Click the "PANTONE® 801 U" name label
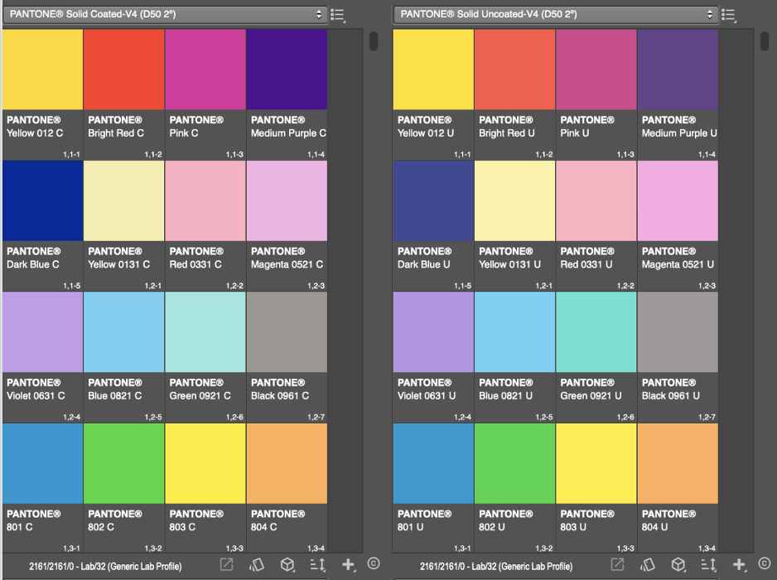This screenshot has width=777, height=580. (424, 520)
